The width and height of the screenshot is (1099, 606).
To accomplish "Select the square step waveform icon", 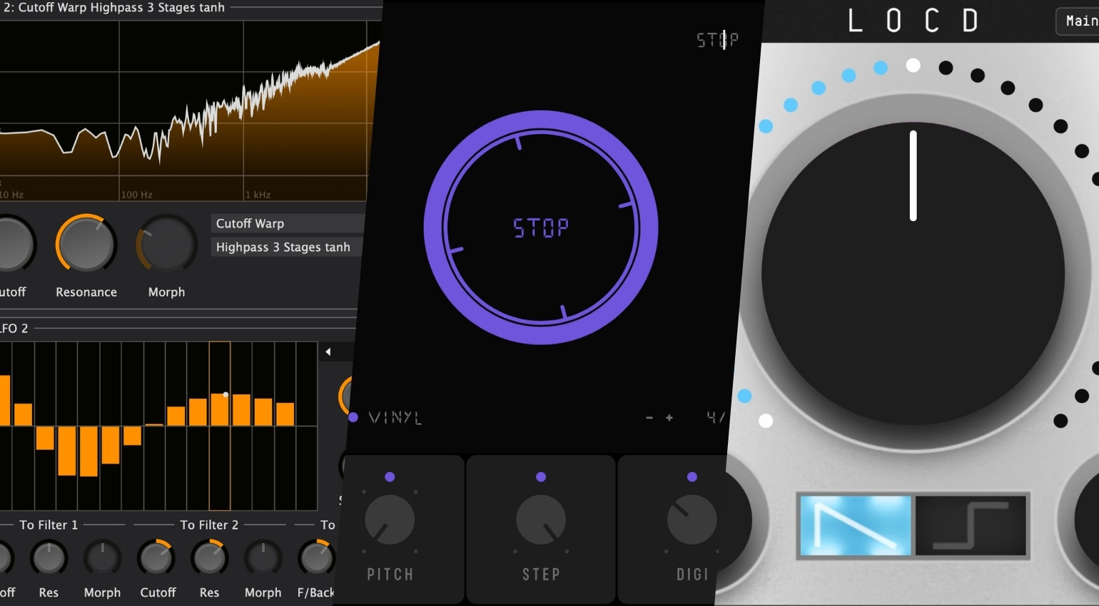I will pos(971,525).
